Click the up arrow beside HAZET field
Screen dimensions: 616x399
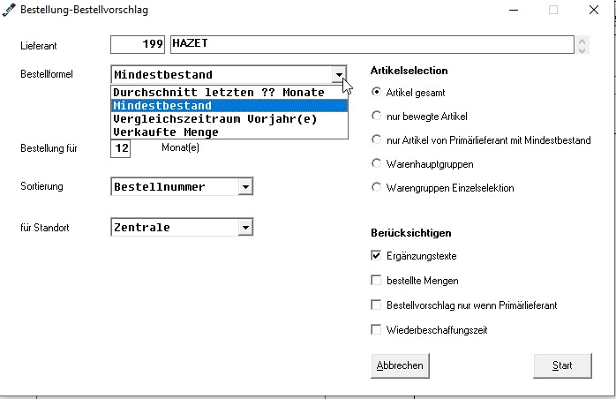tap(582, 41)
